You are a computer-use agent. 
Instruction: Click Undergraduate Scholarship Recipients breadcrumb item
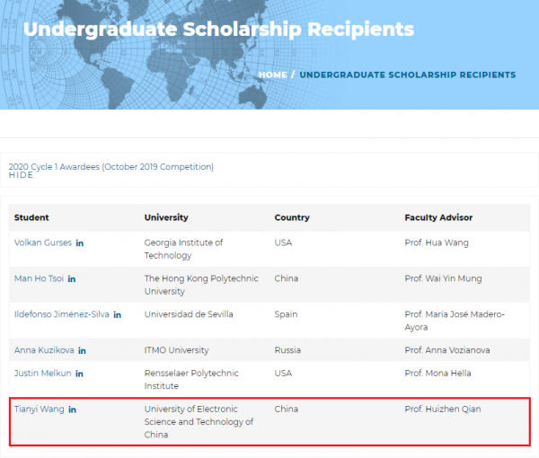[407, 75]
